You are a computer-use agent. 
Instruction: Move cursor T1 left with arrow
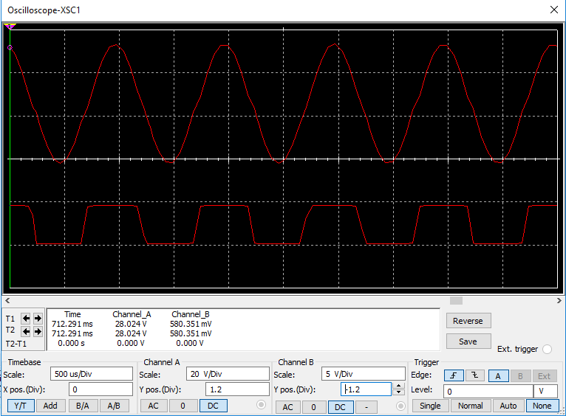click(x=26, y=319)
